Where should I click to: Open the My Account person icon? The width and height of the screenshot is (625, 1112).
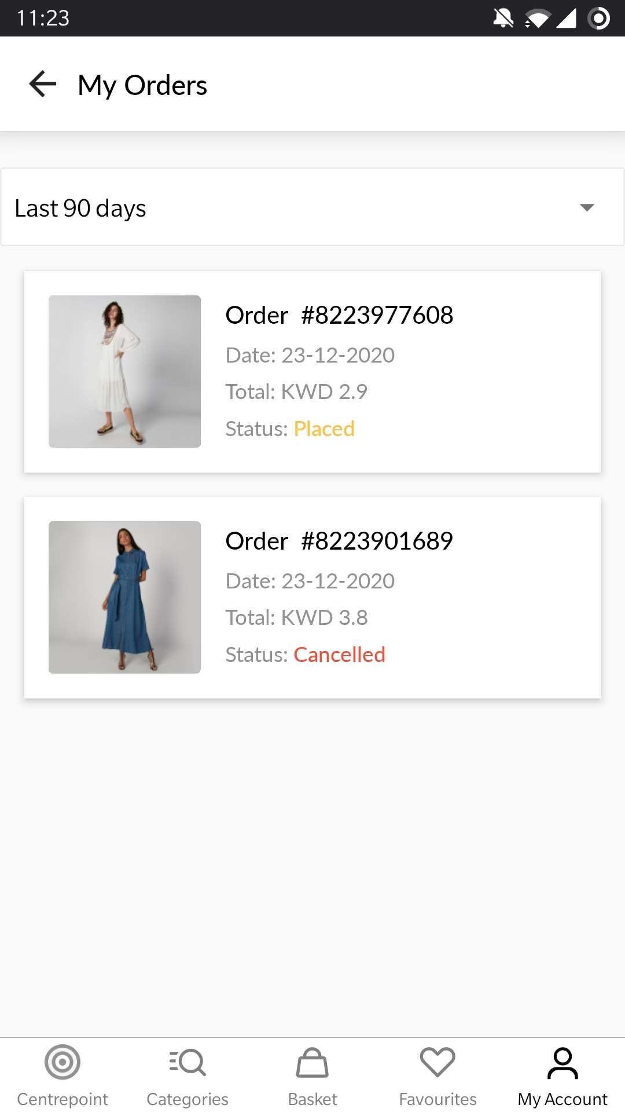coord(562,1063)
